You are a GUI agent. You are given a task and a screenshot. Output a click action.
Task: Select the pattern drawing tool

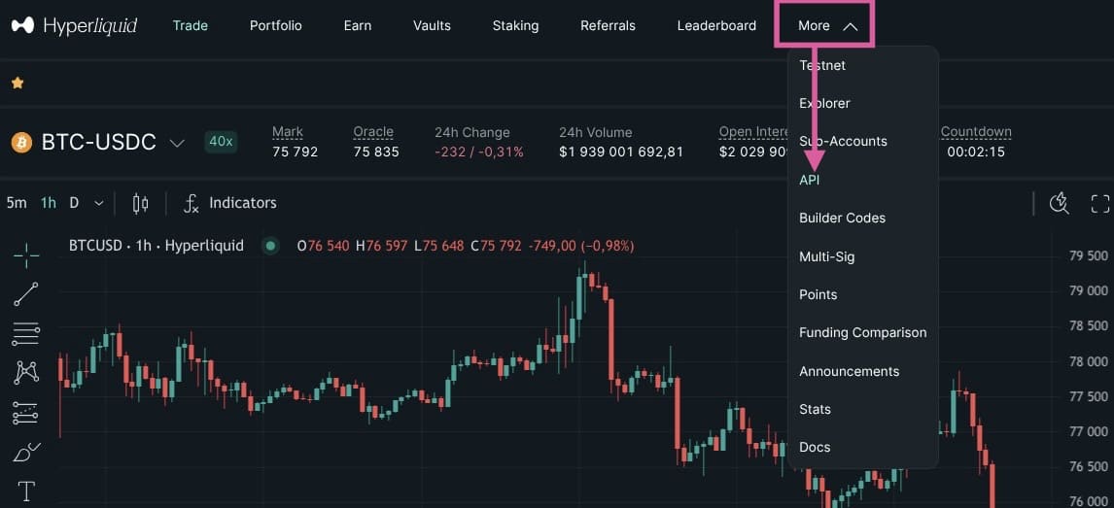click(x=26, y=372)
